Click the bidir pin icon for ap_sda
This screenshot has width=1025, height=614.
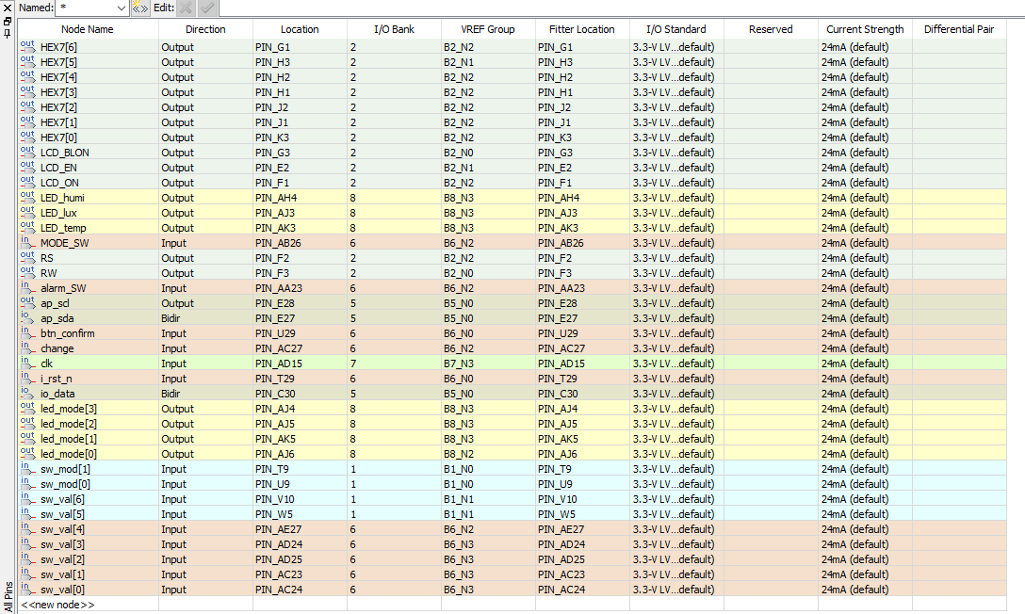coord(27,316)
